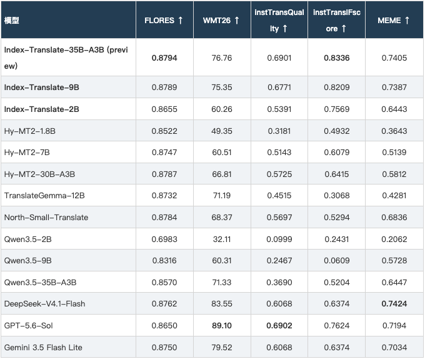Select the DeepSeek-V4.1-Flash model name
The width and height of the screenshot is (425, 359).
(x=45, y=304)
